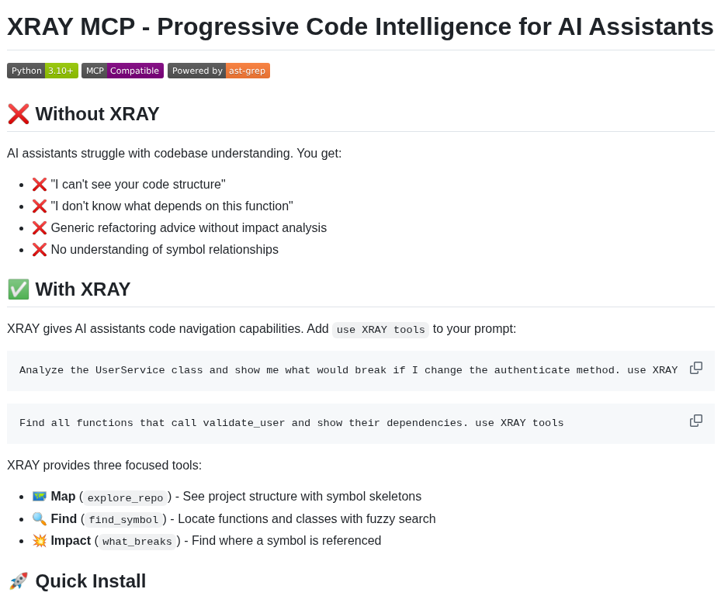This screenshot has height=596, width=721.
Task: Click the rocket emoji beside Quick Install
Action: 19,581
